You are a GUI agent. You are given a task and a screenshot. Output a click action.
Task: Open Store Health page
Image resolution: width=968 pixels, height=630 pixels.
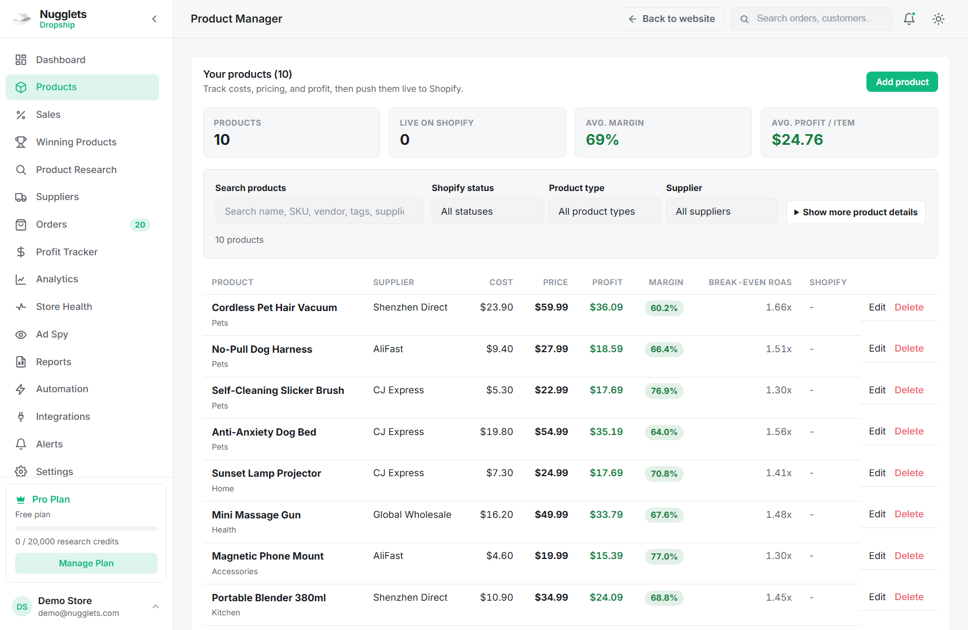tap(82, 307)
